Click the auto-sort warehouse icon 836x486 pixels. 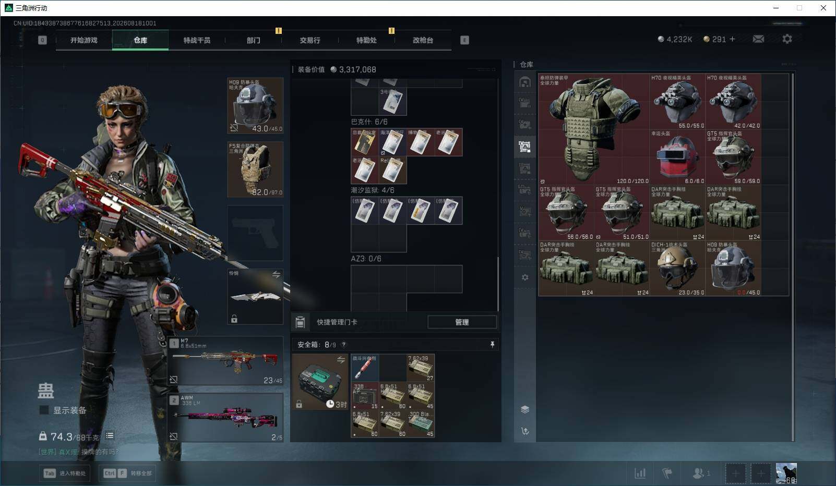[x=525, y=431]
